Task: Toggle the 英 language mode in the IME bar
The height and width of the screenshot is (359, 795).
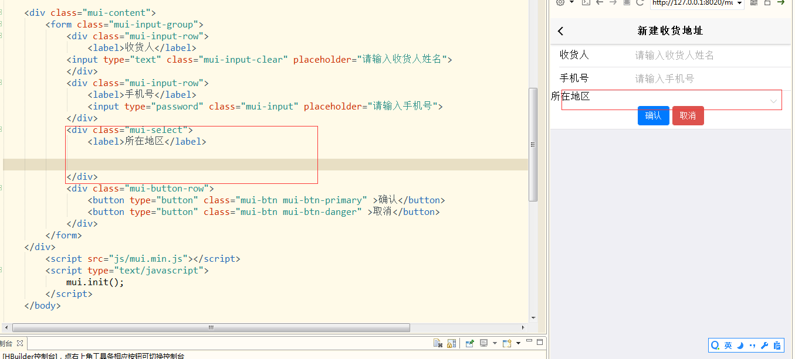Action: 728,346
